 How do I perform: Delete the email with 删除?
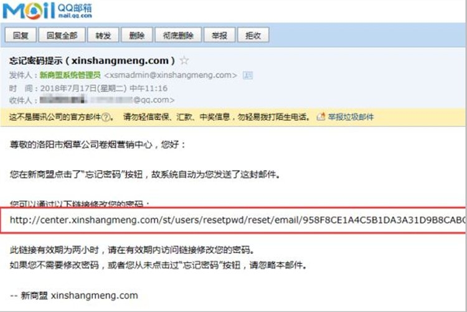pos(137,35)
